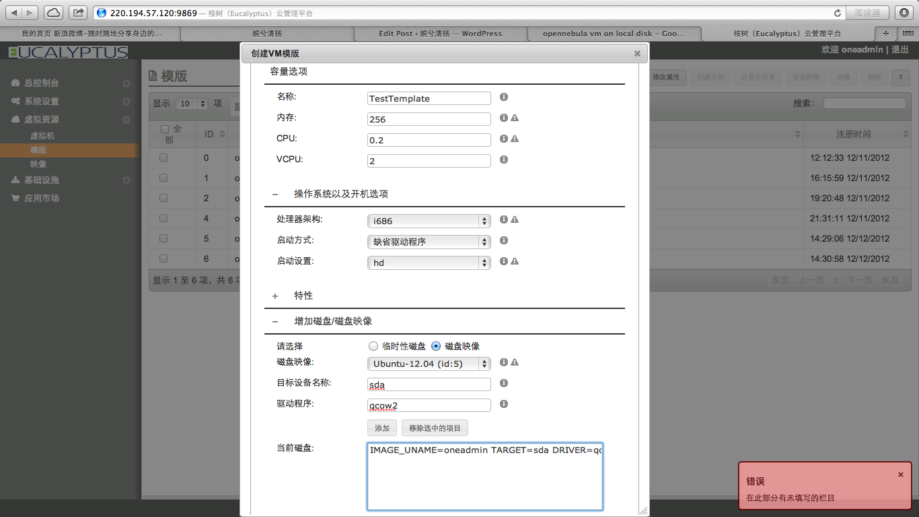Open 虚拟机 in the left sidebar
The image size is (919, 517).
click(x=42, y=136)
